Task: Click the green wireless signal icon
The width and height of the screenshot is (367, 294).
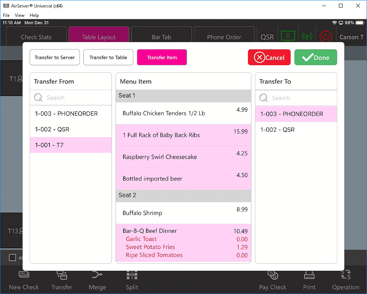Action: pos(307,37)
